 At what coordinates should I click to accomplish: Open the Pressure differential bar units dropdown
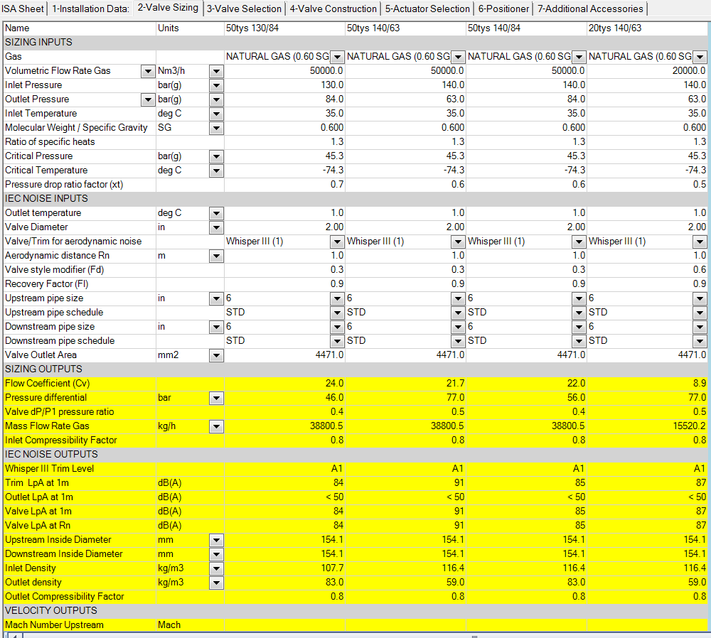click(x=216, y=399)
